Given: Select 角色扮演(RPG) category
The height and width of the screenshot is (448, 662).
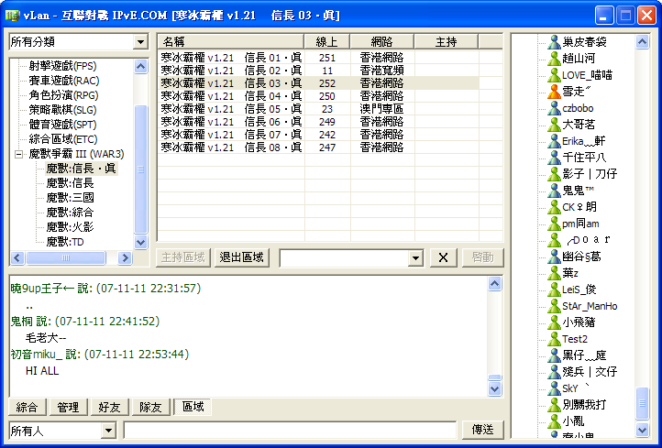Looking at the screenshot, I should pos(63,95).
